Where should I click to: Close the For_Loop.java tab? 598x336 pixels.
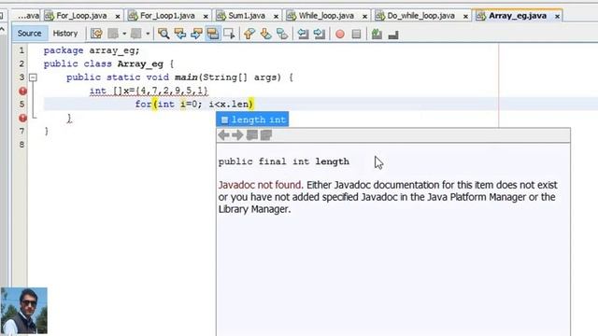[118, 17]
